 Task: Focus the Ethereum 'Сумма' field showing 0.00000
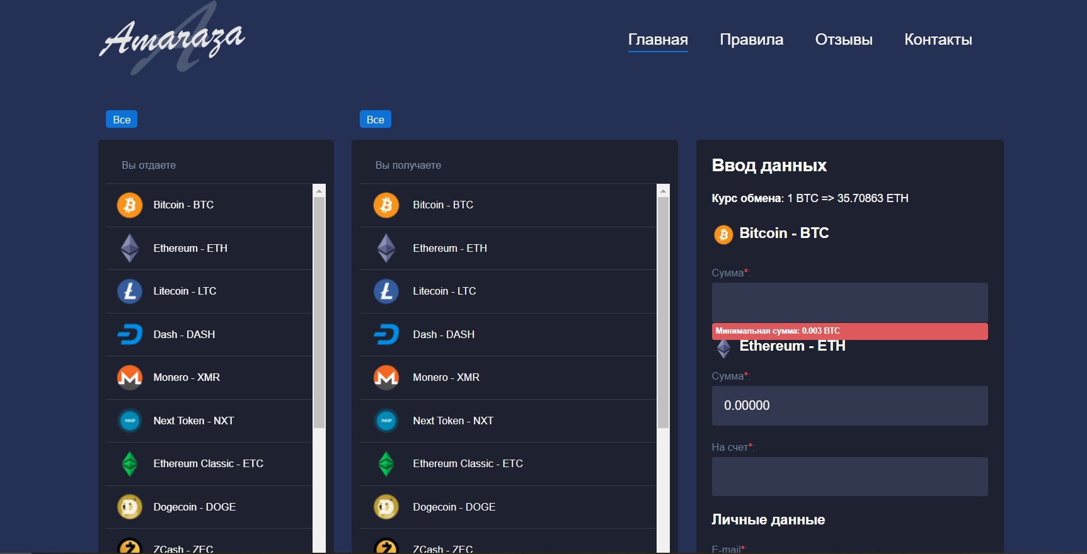tap(849, 405)
